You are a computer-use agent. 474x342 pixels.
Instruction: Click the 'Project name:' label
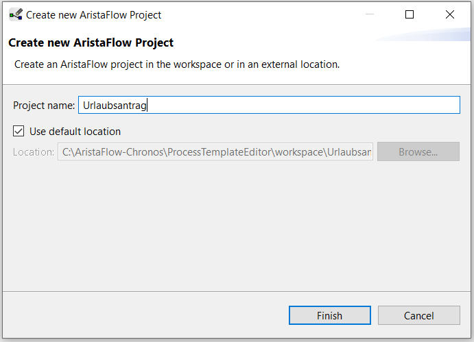pos(44,106)
